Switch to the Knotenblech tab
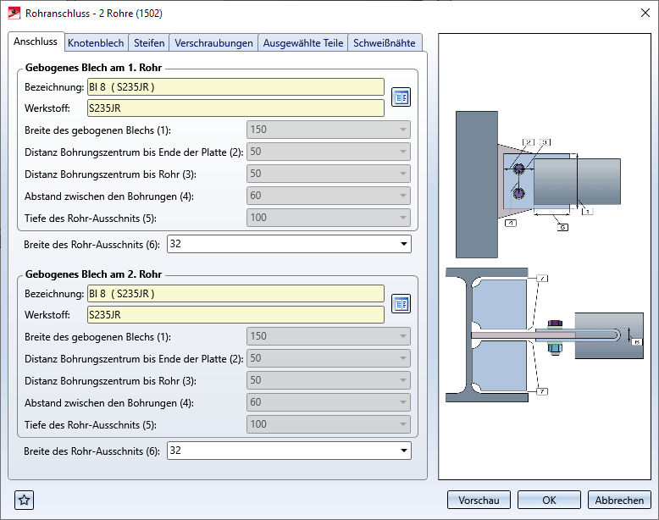Viewport: 659px width, 520px height. tap(96, 43)
